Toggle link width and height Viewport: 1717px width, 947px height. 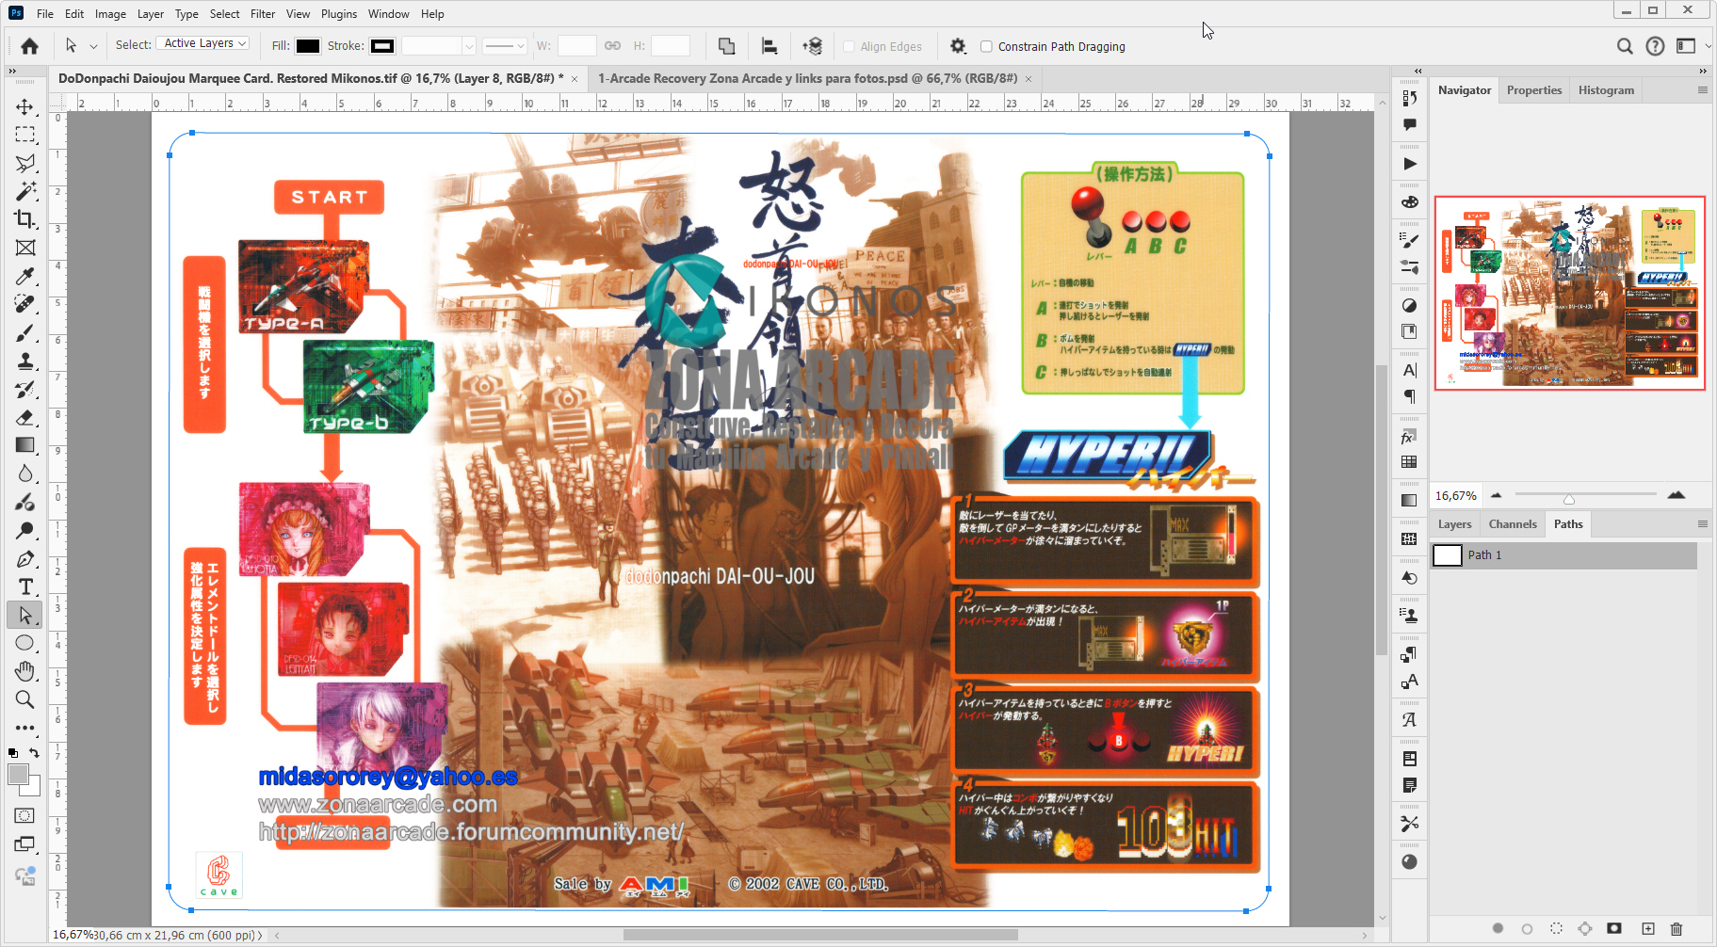[x=612, y=45]
